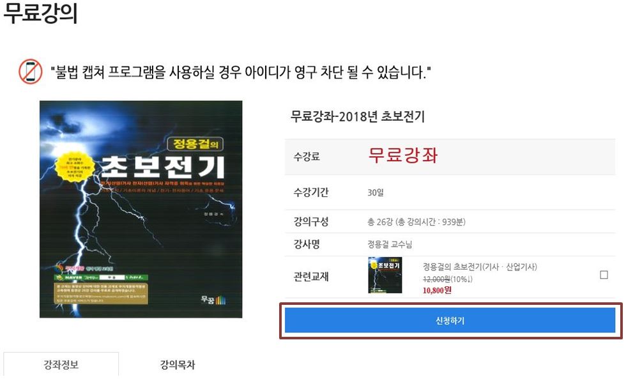Viewport: 626px width, 379px height.
Task: Click the blue 신청하기 button
Action: click(x=450, y=320)
